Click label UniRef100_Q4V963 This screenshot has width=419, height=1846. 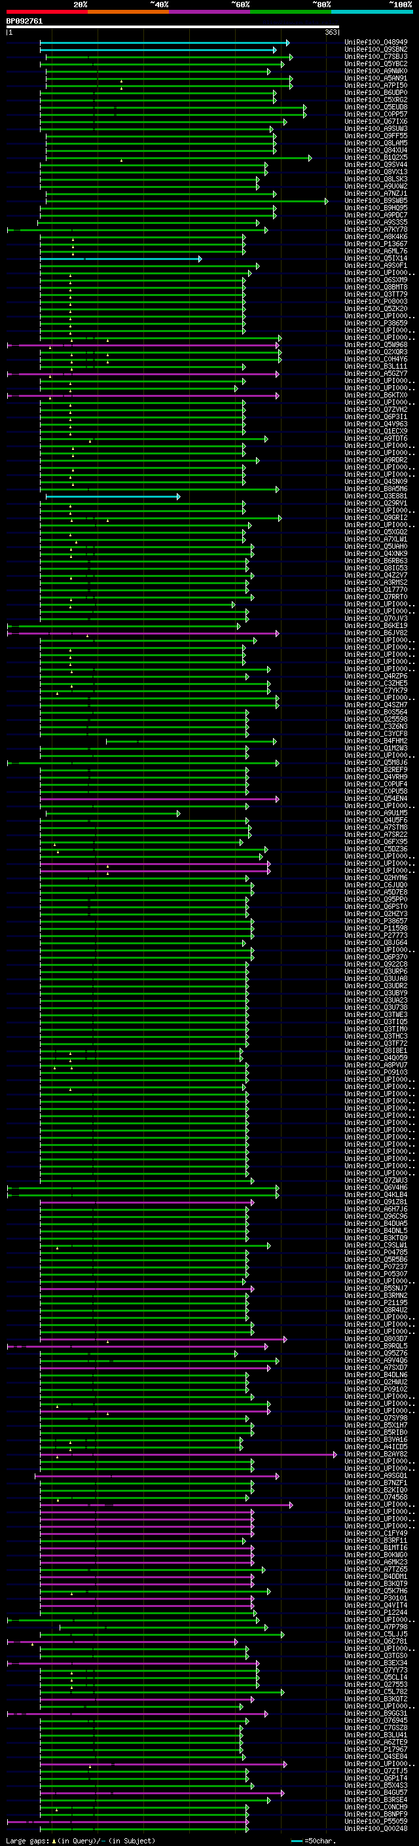click(x=376, y=424)
